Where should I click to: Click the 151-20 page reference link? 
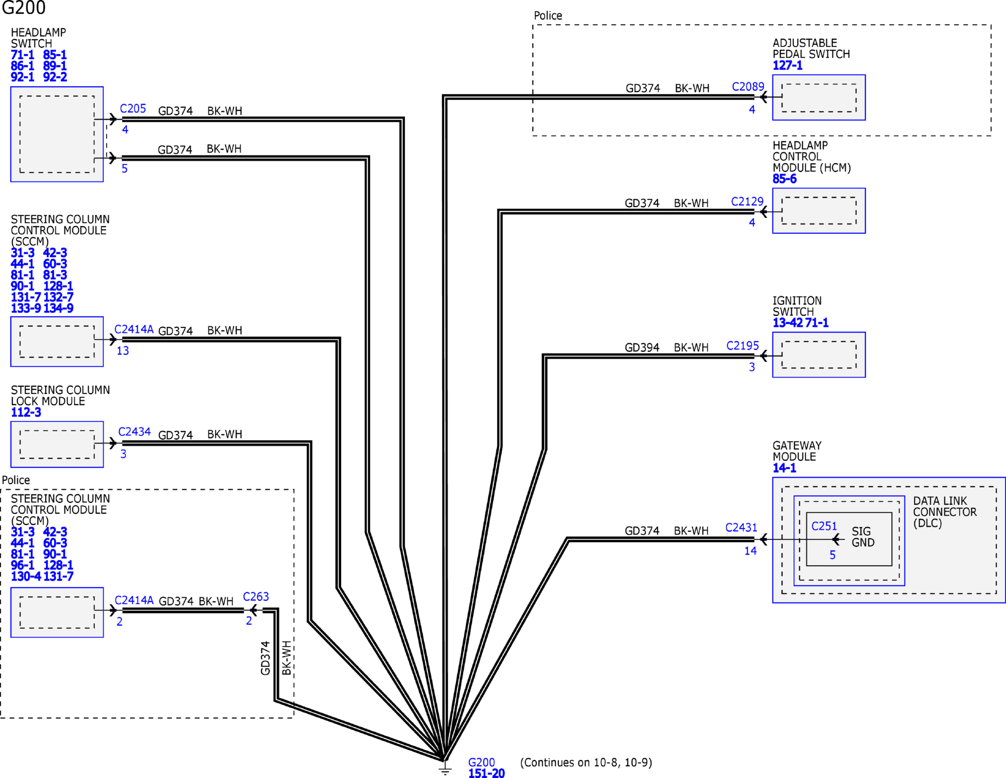(x=486, y=773)
